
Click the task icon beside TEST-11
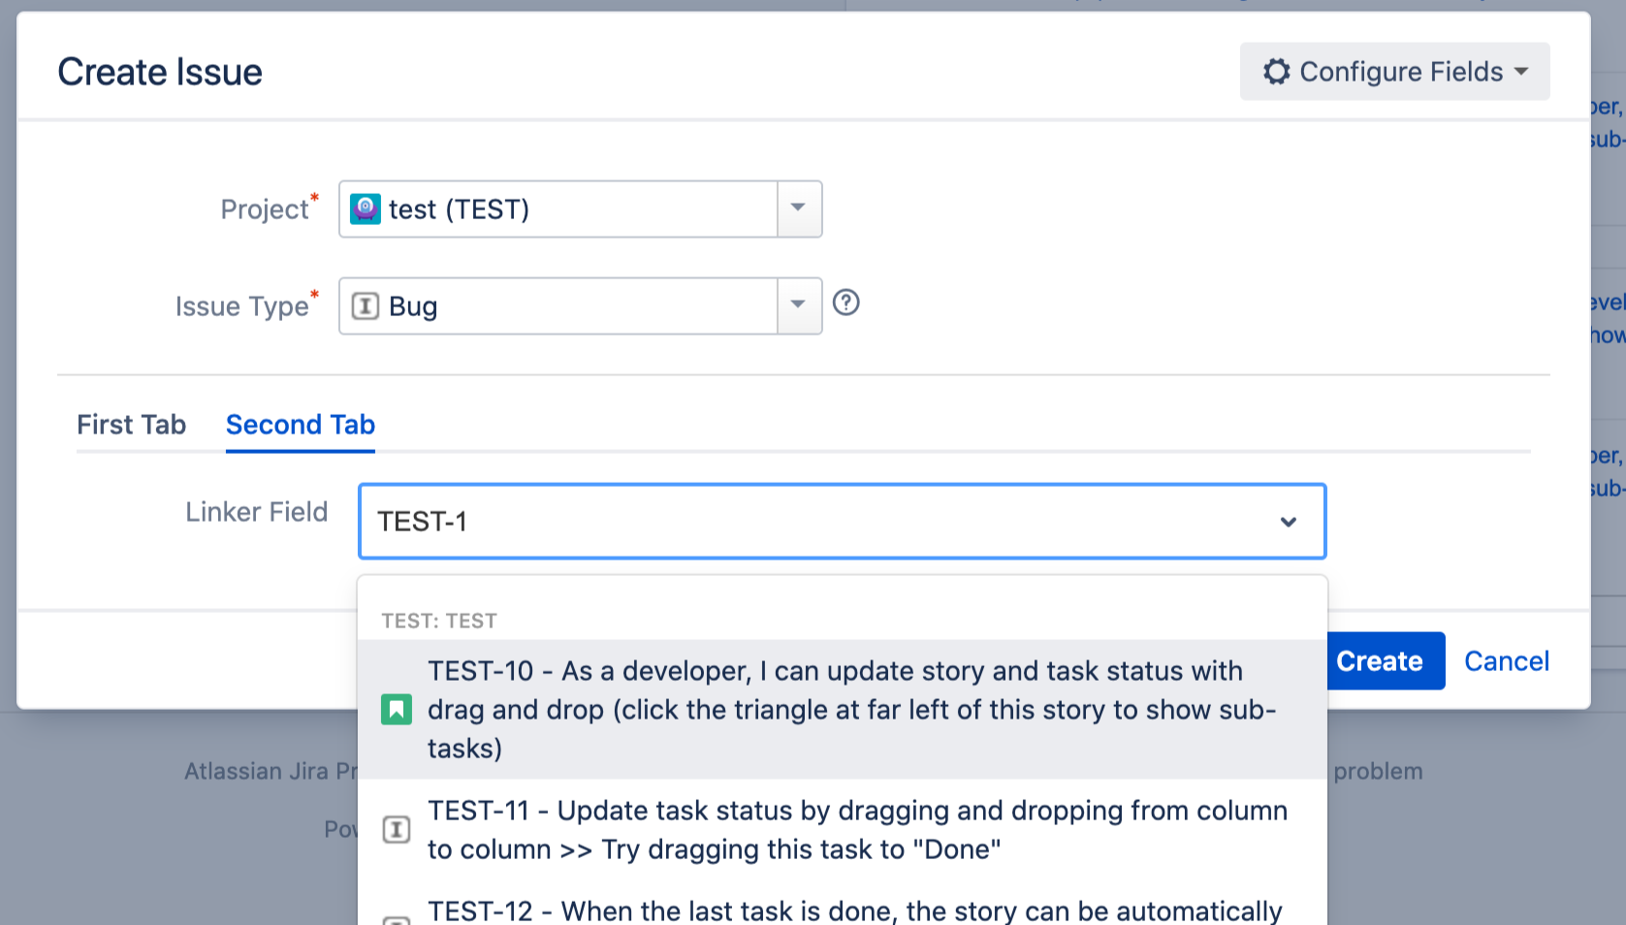tap(397, 830)
